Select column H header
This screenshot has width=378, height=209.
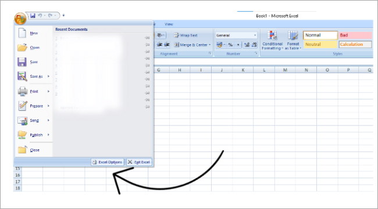pyautogui.click(x=180, y=70)
